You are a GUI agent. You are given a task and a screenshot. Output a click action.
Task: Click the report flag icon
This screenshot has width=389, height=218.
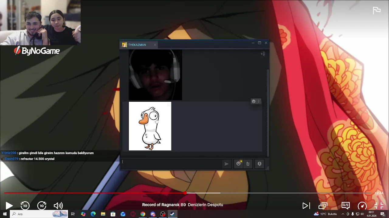pyautogui.click(x=377, y=10)
